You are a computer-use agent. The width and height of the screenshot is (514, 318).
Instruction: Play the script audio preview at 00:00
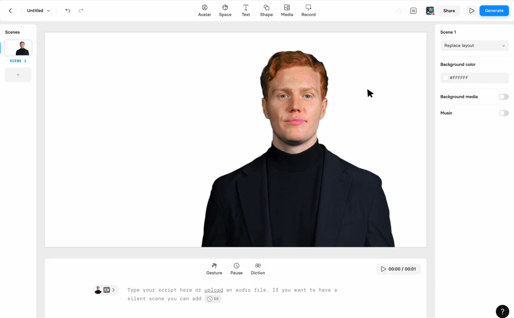[x=383, y=269]
